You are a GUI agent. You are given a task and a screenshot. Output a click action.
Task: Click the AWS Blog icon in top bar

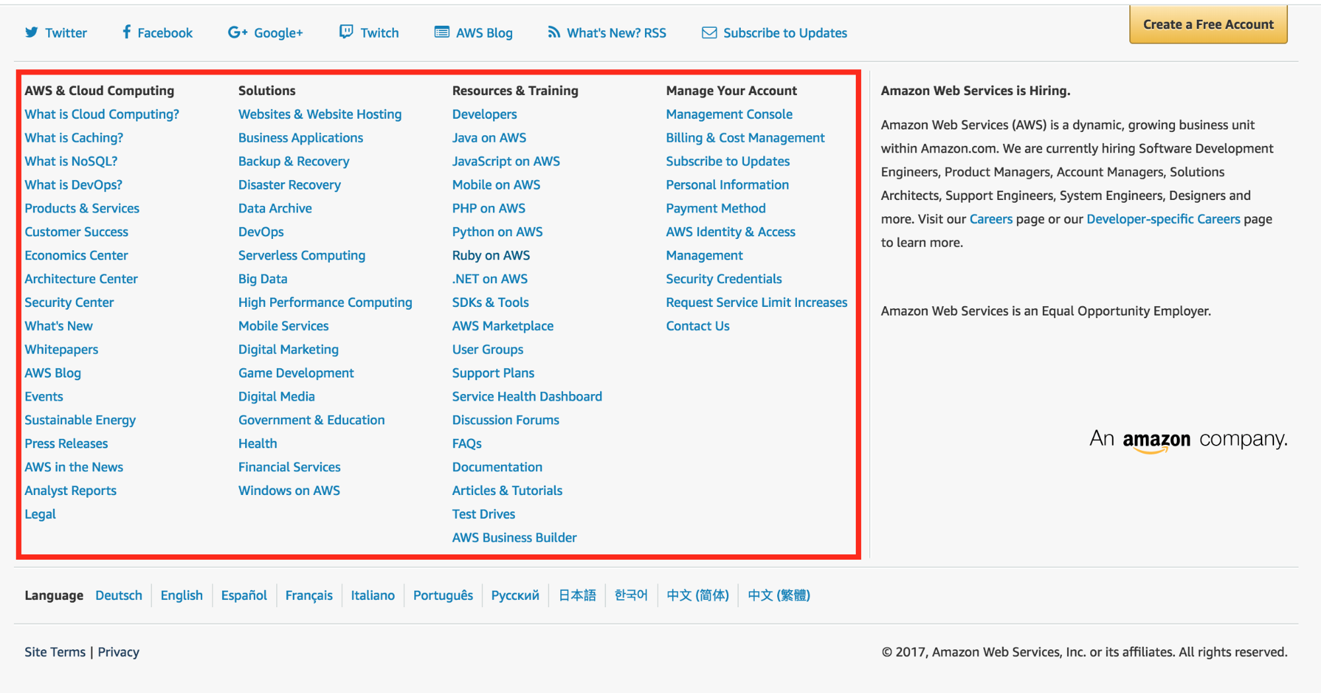pos(441,32)
